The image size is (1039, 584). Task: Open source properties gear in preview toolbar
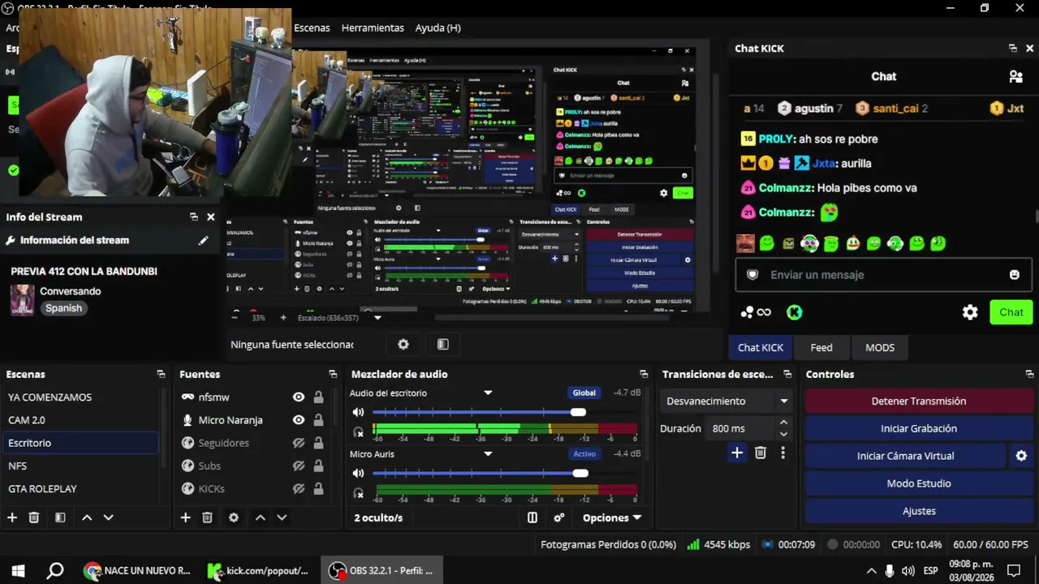(x=403, y=344)
